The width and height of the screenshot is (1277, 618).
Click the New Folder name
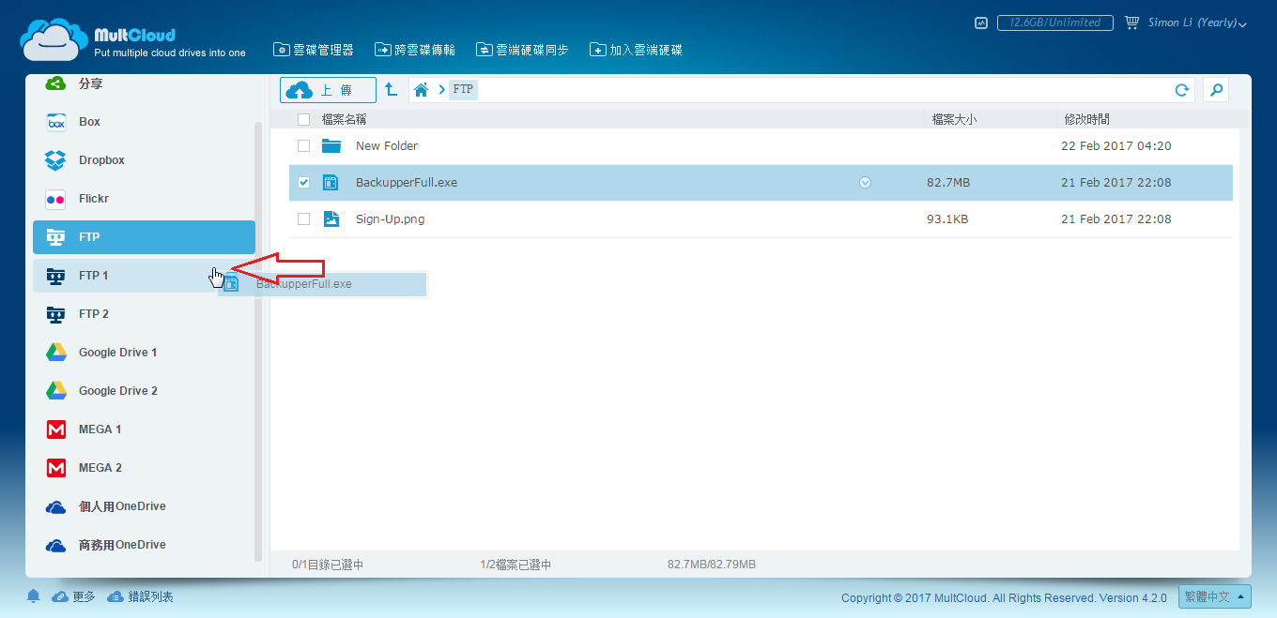pyautogui.click(x=387, y=146)
